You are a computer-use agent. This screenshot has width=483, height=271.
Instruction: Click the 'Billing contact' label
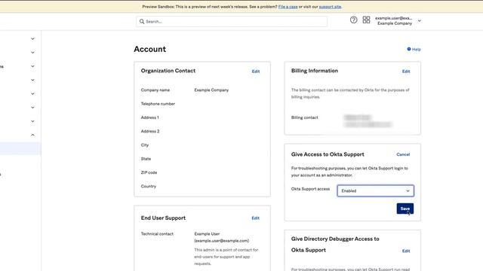(304, 117)
